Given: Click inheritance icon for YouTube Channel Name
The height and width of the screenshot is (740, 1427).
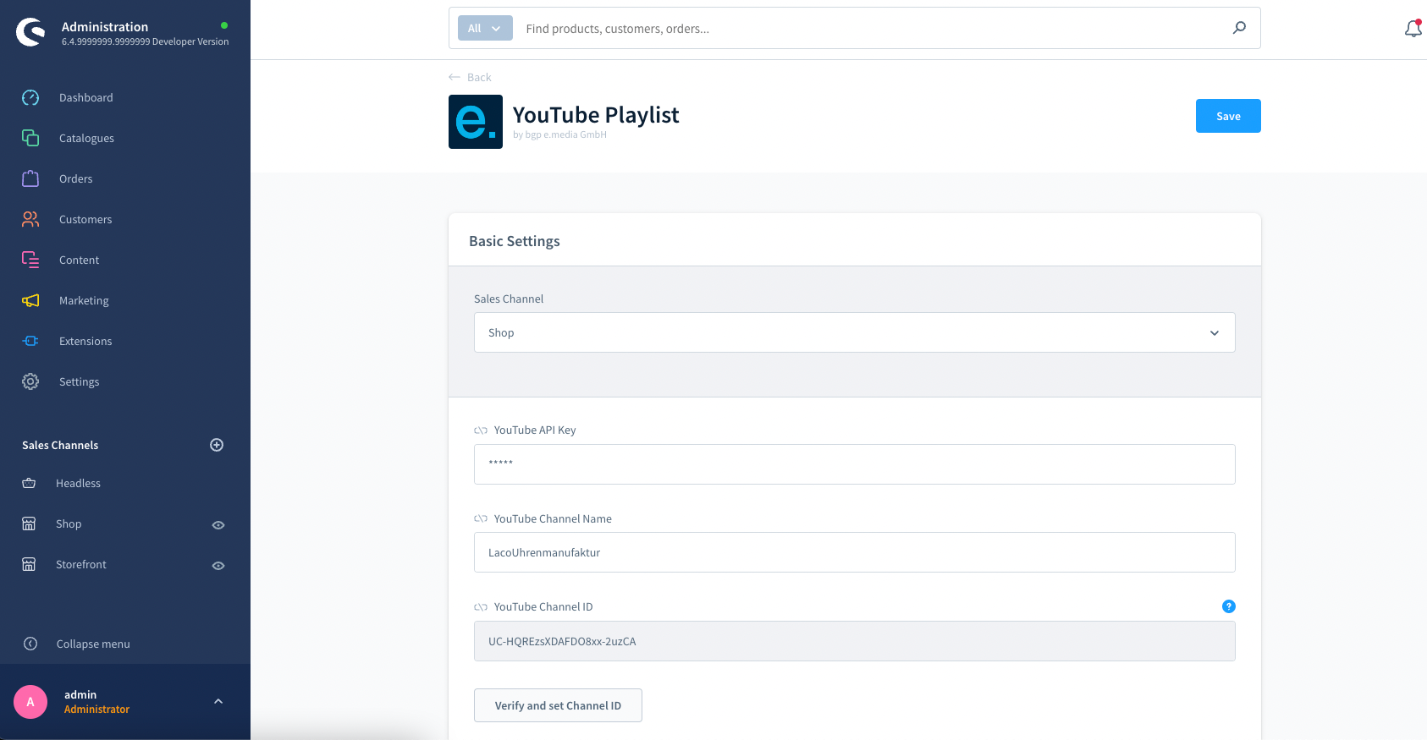Looking at the screenshot, I should tap(481, 518).
